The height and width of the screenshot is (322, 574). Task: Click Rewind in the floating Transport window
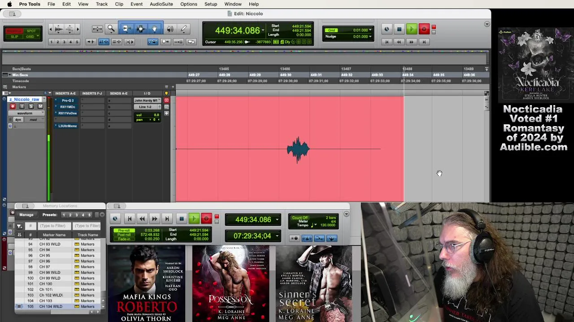(142, 219)
